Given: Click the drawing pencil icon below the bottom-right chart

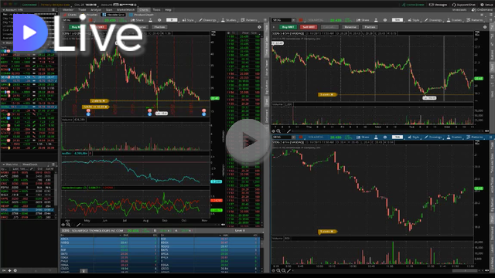Looking at the screenshot, I should click(x=288, y=271).
